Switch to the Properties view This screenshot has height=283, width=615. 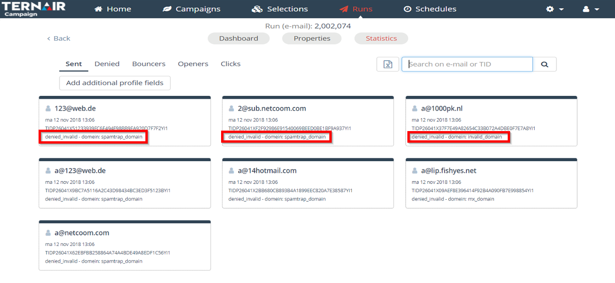(312, 38)
